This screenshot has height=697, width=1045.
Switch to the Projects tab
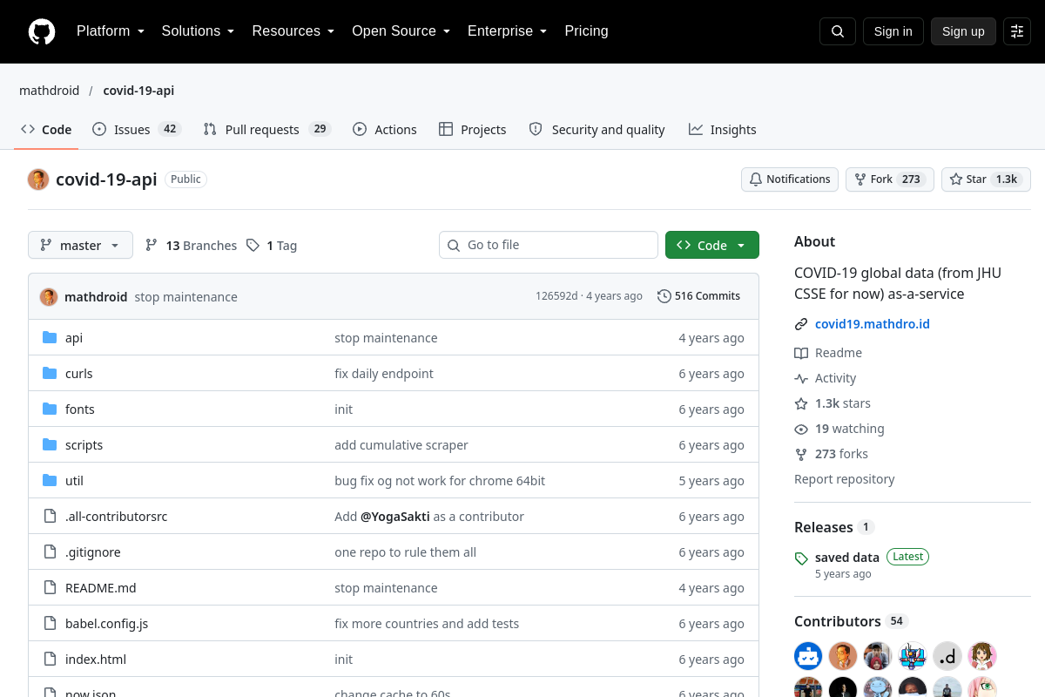coord(472,129)
